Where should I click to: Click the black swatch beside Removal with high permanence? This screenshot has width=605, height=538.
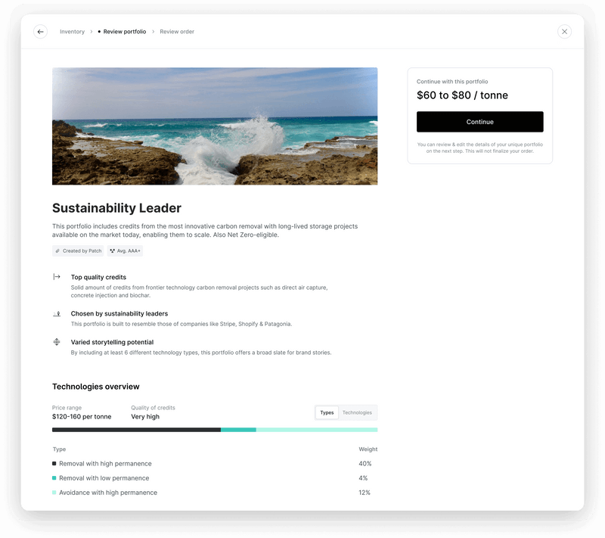tap(53, 463)
